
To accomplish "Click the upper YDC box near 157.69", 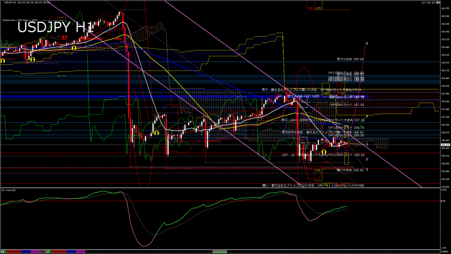I will [303, 102].
